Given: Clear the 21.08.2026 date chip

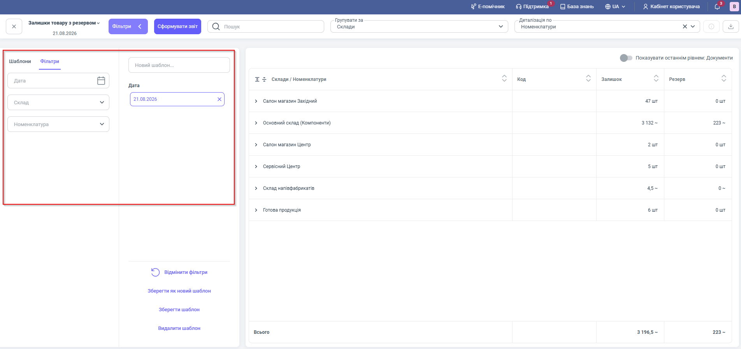Looking at the screenshot, I should pos(219,99).
